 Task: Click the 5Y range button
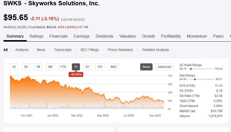click(x=88, y=67)
